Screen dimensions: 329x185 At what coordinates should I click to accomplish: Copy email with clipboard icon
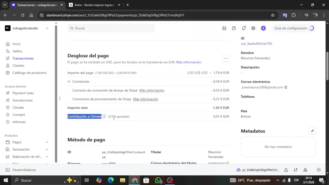286,87
